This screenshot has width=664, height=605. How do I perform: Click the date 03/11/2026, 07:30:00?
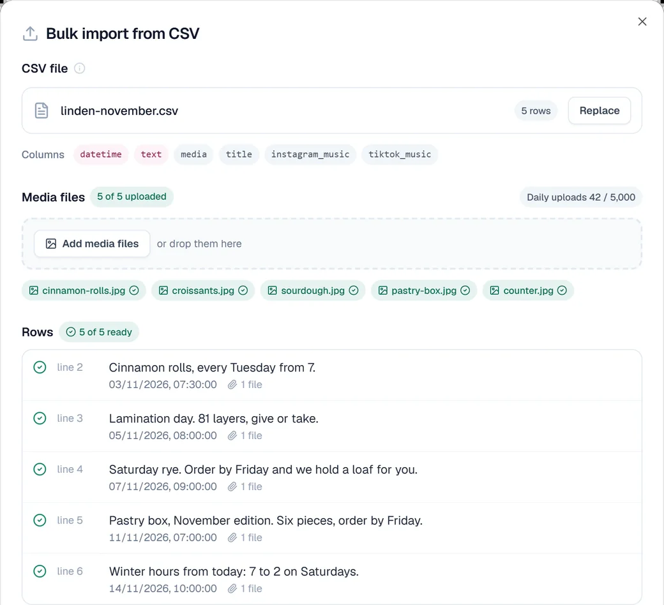[163, 384]
